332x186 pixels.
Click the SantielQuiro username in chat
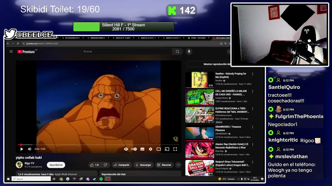(284, 87)
